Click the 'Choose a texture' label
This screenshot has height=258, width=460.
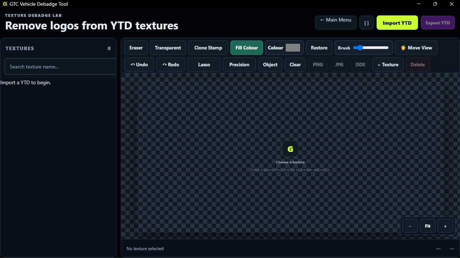[x=290, y=162]
